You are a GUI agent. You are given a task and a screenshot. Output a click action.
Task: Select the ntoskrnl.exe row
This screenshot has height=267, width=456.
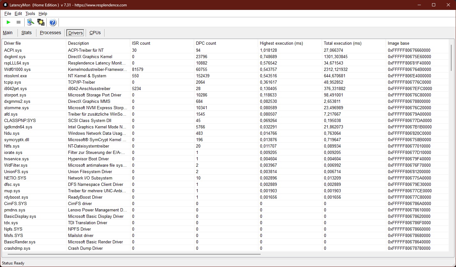(225, 76)
